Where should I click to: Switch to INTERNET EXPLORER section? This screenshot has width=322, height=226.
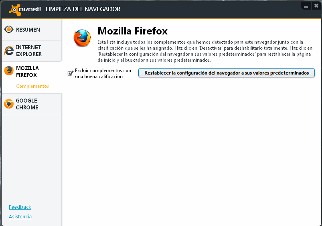pos(31,51)
